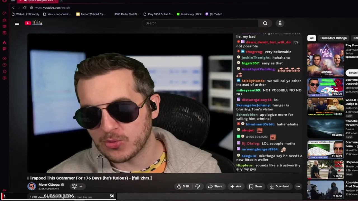
Task: Open the buhlockay Kick bookmark
Action: click(x=189, y=14)
